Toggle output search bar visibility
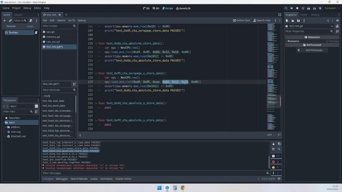Viewport: 342px width, 192px height. click(279, 149)
